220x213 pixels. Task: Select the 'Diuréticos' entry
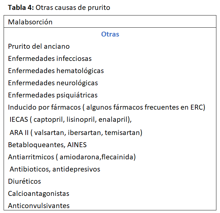(24, 181)
